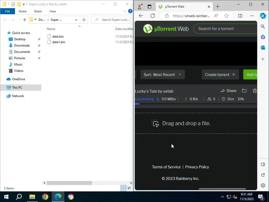Open Windows Start menu
Screen dimensions: 269x202
point(6,197)
